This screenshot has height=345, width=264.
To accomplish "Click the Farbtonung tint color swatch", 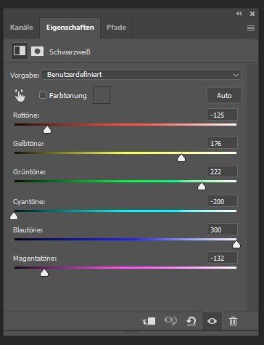I will (102, 95).
